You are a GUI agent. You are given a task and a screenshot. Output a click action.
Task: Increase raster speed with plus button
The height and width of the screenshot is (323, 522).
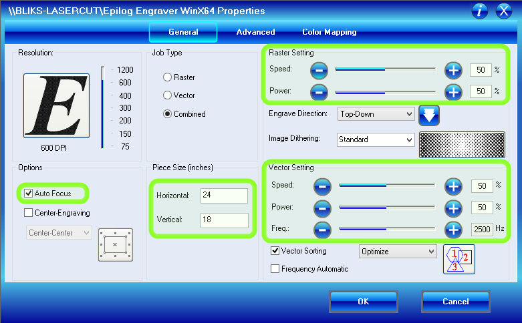(453, 70)
